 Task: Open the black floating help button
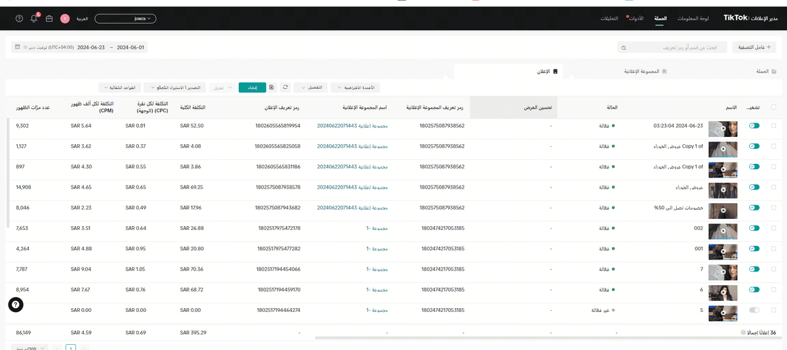coord(16,304)
